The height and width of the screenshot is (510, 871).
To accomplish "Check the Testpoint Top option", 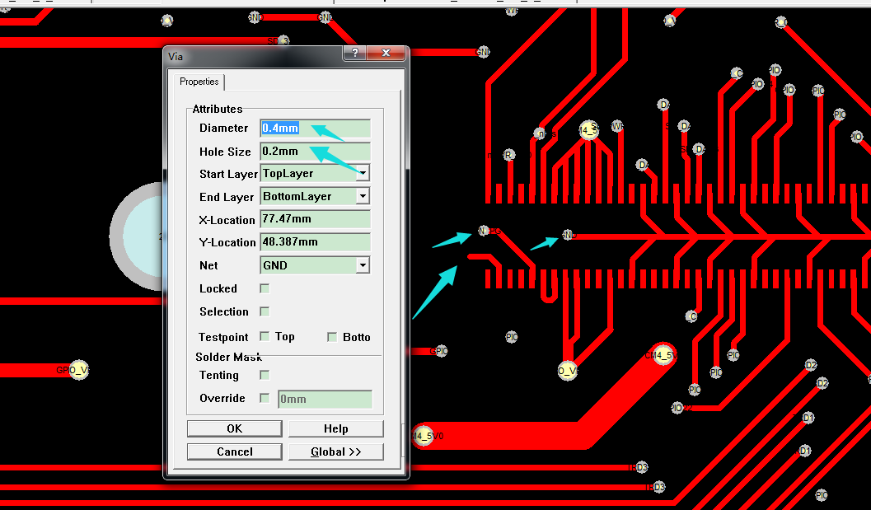I will (x=265, y=336).
